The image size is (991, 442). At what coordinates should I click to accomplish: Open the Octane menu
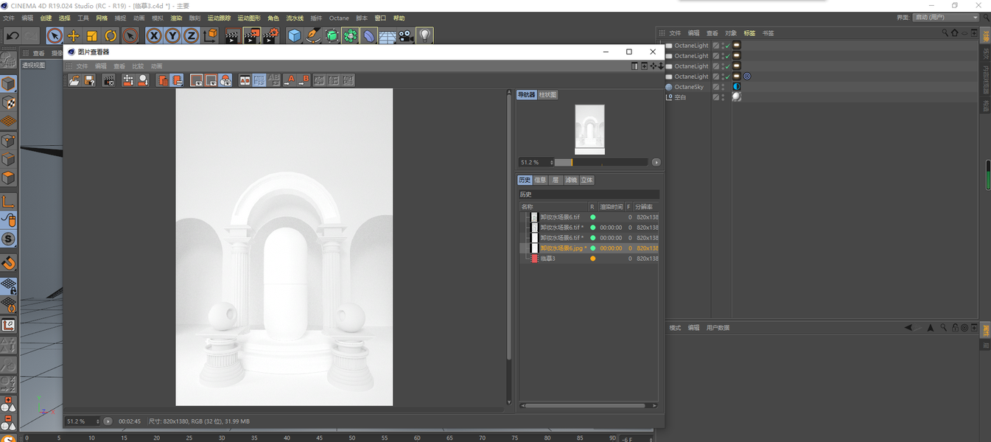tap(339, 18)
